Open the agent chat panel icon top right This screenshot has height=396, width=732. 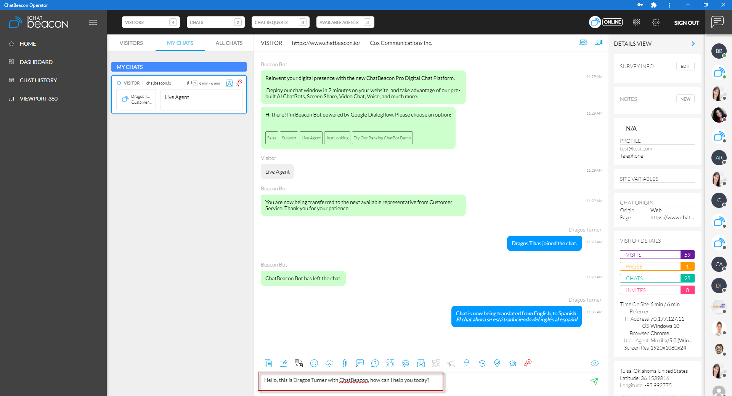[718, 22]
